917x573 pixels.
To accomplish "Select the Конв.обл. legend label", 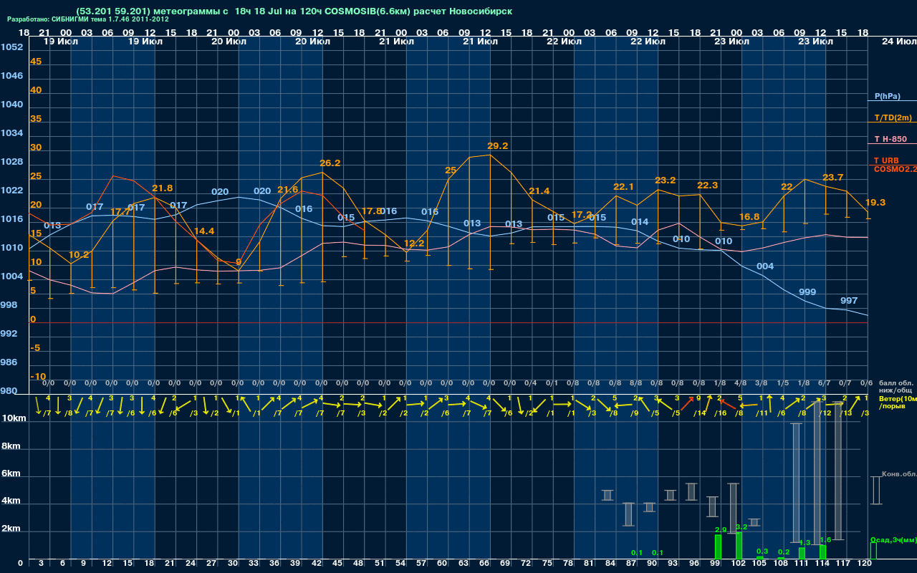I will pos(899,474).
